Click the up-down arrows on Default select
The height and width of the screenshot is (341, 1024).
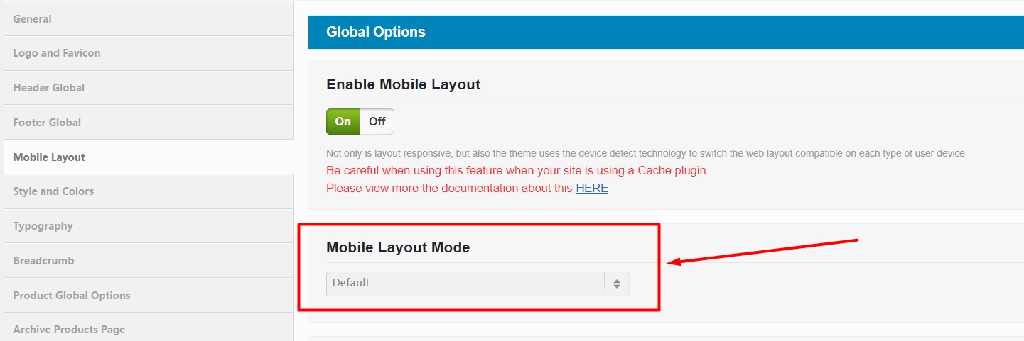pos(616,284)
